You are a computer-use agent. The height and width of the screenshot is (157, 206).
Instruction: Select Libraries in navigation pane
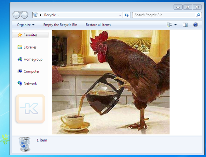(30, 47)
